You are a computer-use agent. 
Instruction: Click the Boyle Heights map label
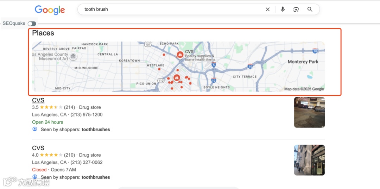pyautogui.click(x=216, y=87)
